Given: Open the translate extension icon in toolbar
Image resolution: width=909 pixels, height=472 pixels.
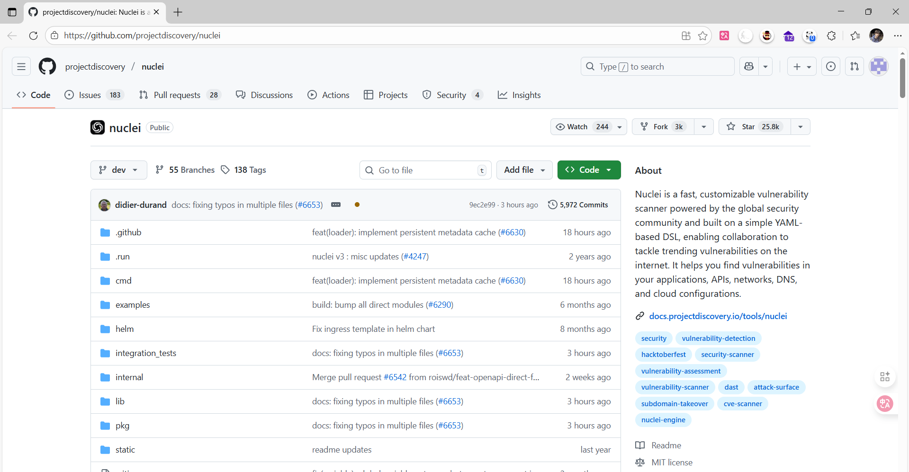Looking at the screenshot, I should (724, 36).
